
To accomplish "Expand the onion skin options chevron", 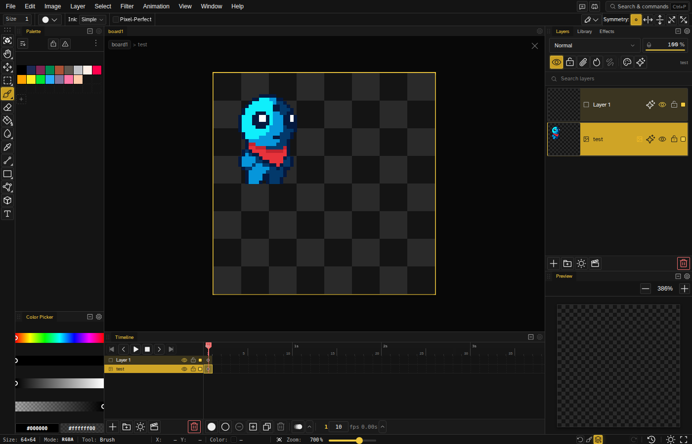I will click(309, 427).
